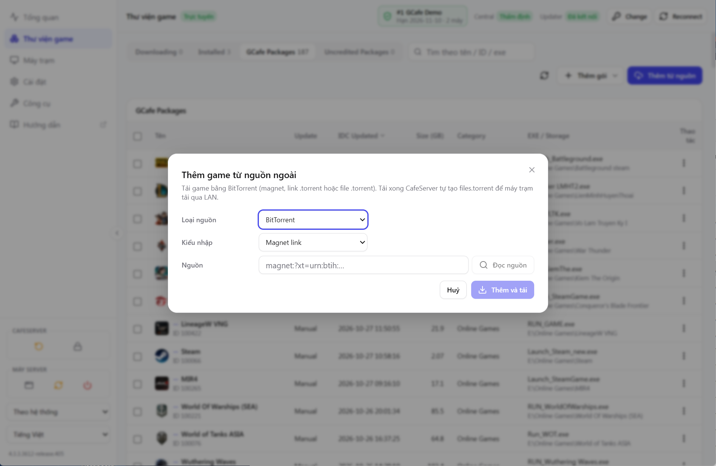Click the Tìm theo tên search field

tap(471, 52)
